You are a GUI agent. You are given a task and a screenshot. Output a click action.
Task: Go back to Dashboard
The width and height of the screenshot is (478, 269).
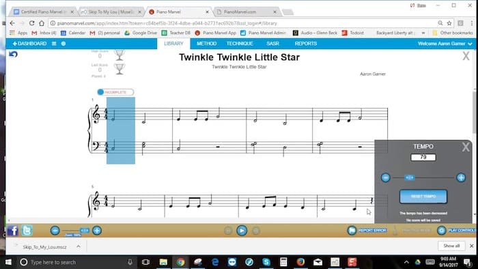[x=29, y=44]
